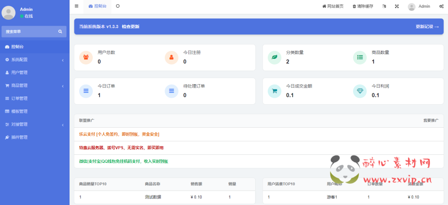448x205 pixels.
Task: Click the 用户消费TOP10 column header
Action: [x=281, y=184]
